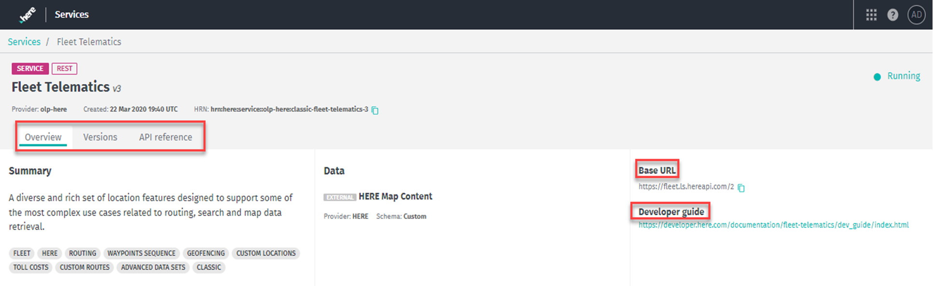Click the GEOFENCING tag

point(206,253)
